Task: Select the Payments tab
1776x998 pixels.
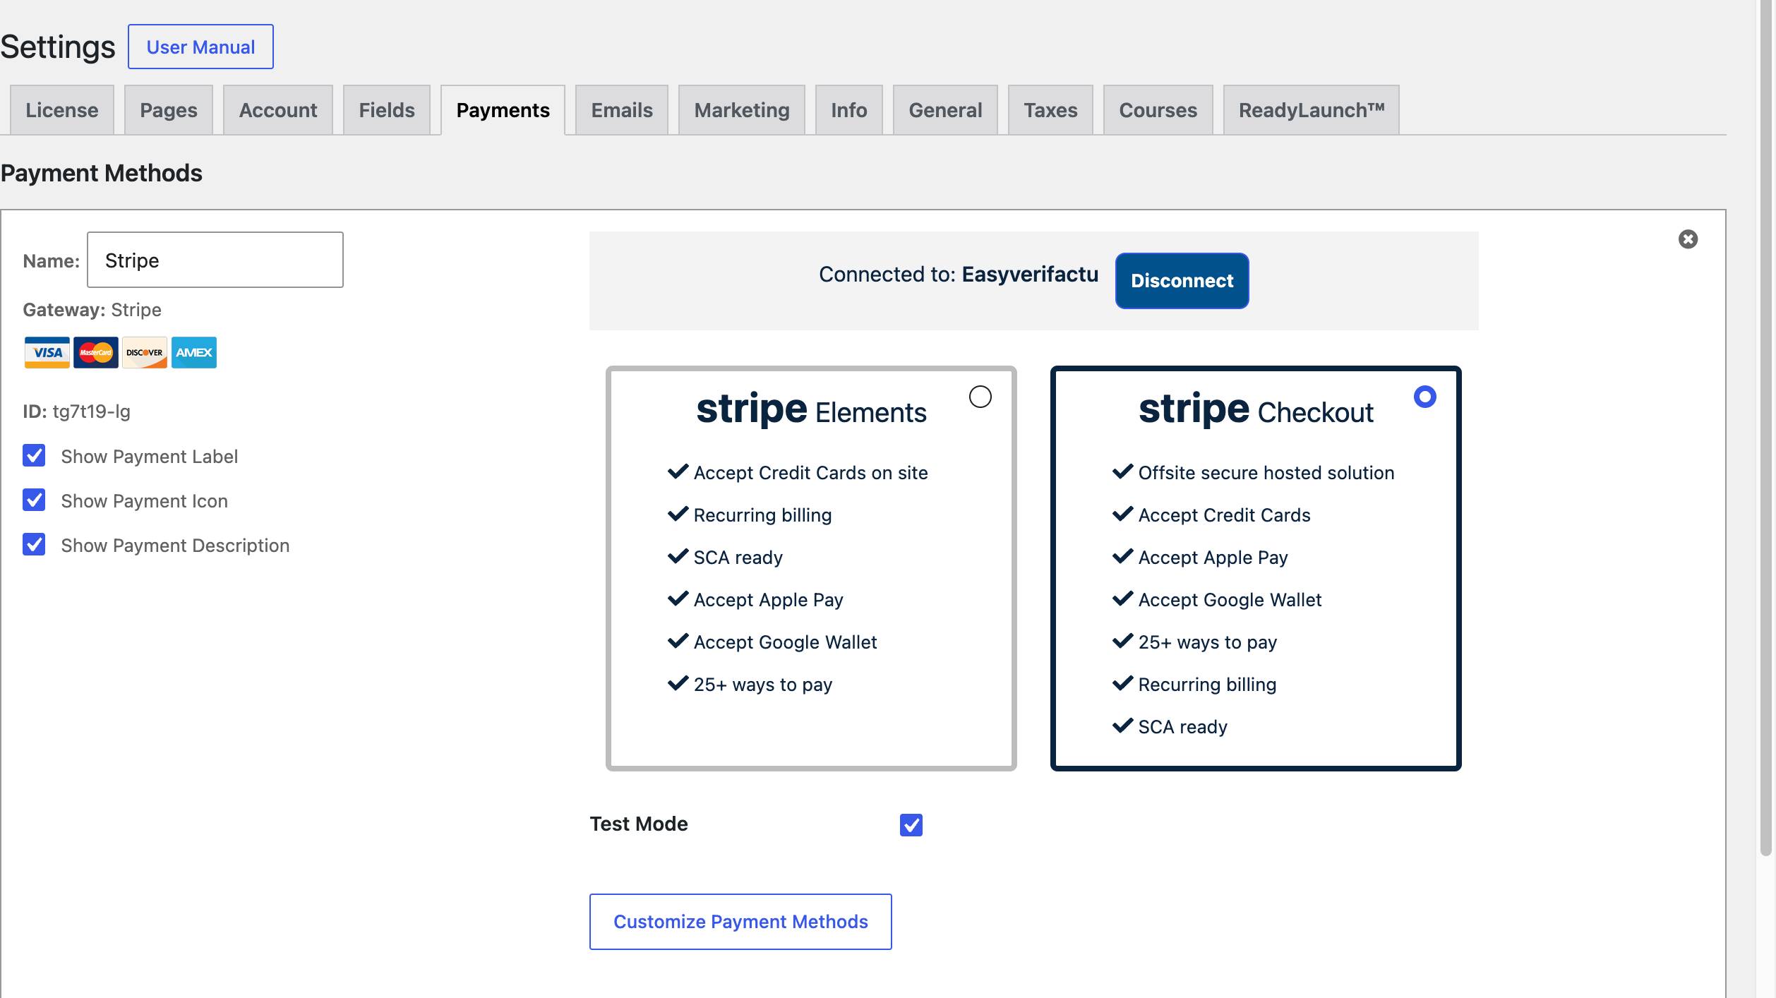Action: [503, 110]
